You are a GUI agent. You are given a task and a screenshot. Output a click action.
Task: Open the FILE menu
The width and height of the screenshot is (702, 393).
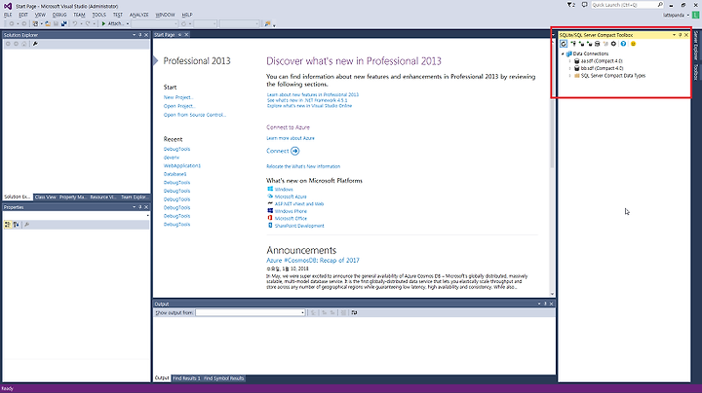[x=8, y=15]
